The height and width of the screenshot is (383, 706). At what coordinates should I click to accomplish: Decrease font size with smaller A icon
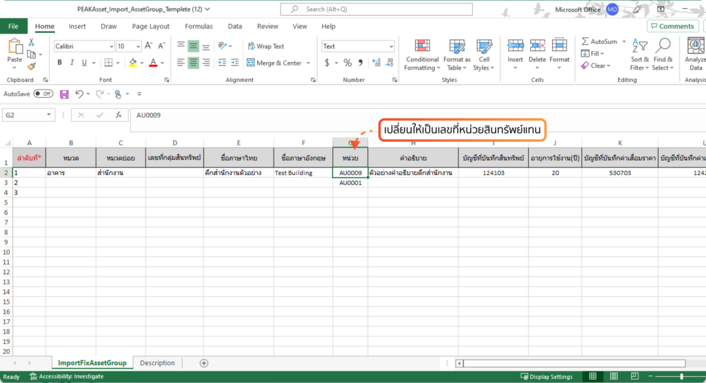[161, 46]
